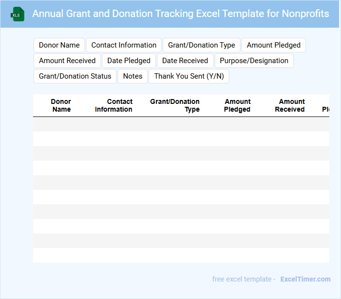341x299 pixels.
Task: Choose the Purpose/Designation tag
Action: point(254,61)
